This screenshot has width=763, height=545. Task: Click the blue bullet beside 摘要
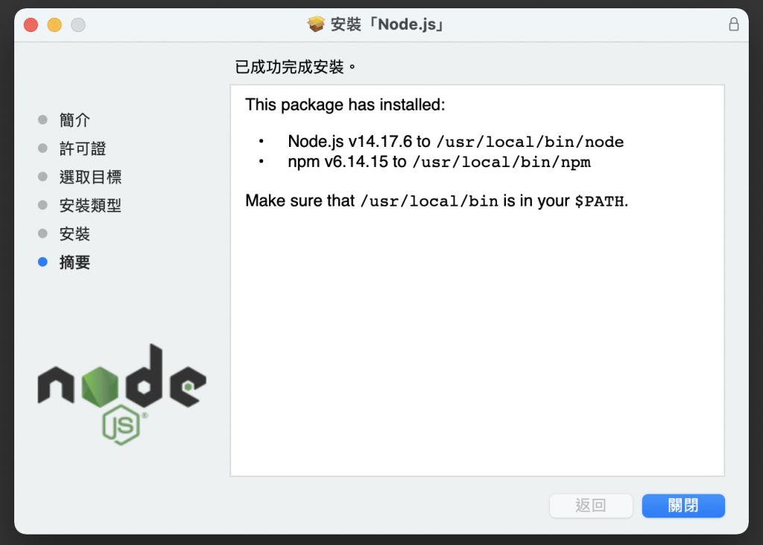click(42, 262)
